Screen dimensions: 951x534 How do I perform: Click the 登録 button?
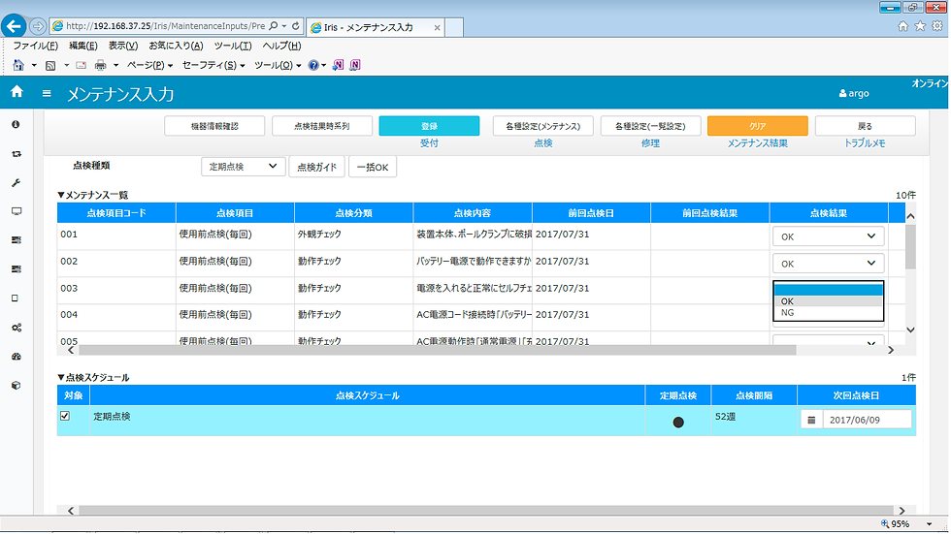pyautogui.click(x=429, y=126)
